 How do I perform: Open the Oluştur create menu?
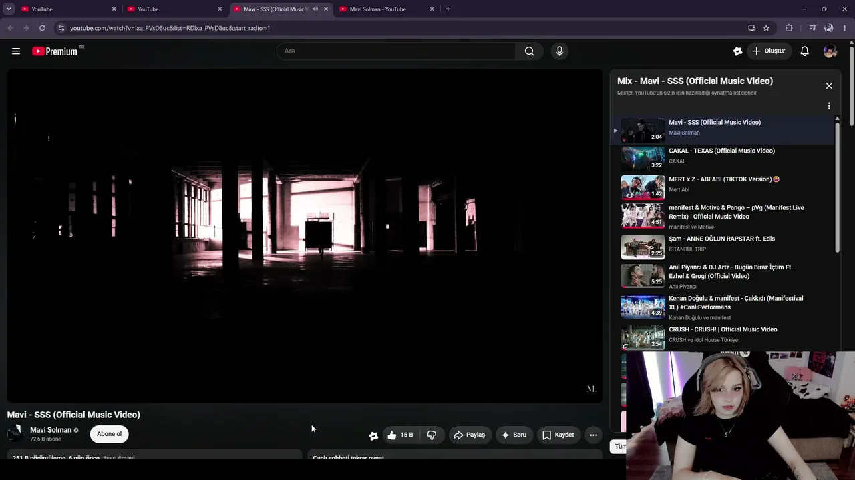click(769, 51)
